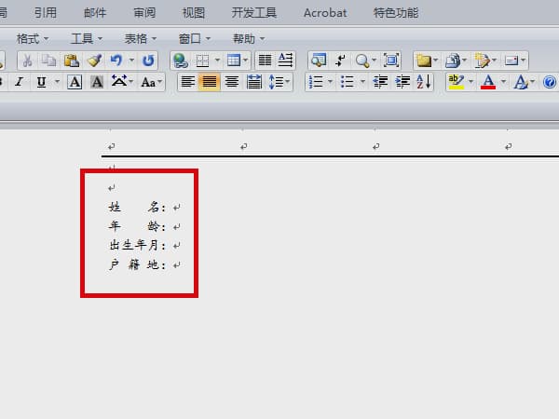This screenshot has width=559, height=419.
Task: Click the zoom magnifier icon
Action: [x=362, y=61]
